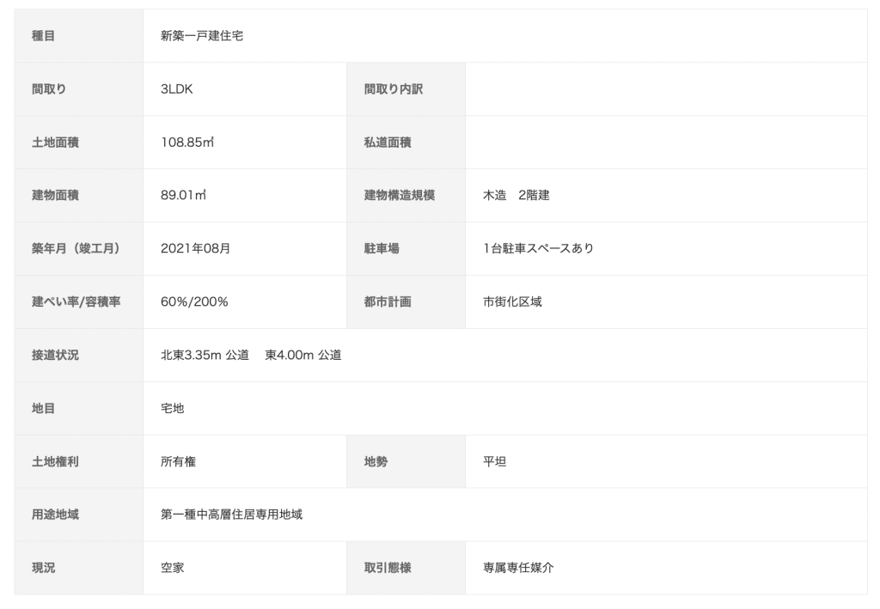Click the 新築一戸建住宅 property type value
Screen dimensions: 880x609
click(x=202, y=36)
